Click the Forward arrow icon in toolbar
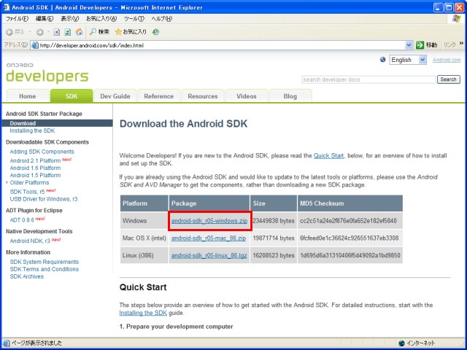Image resolution: width=467 pixels, height=350 pixels. coord(40,32)
